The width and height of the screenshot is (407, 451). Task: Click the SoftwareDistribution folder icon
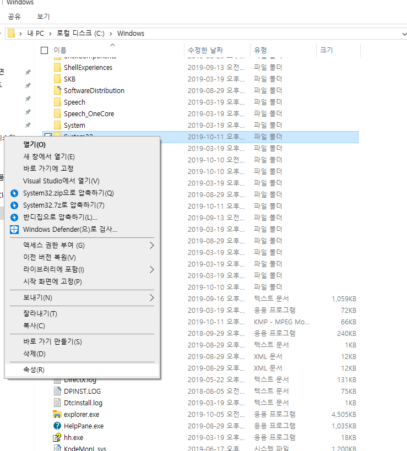tap(57, 90)
